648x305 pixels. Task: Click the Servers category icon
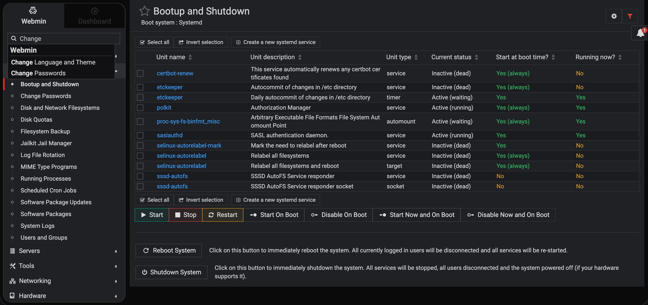pos(12,251)
